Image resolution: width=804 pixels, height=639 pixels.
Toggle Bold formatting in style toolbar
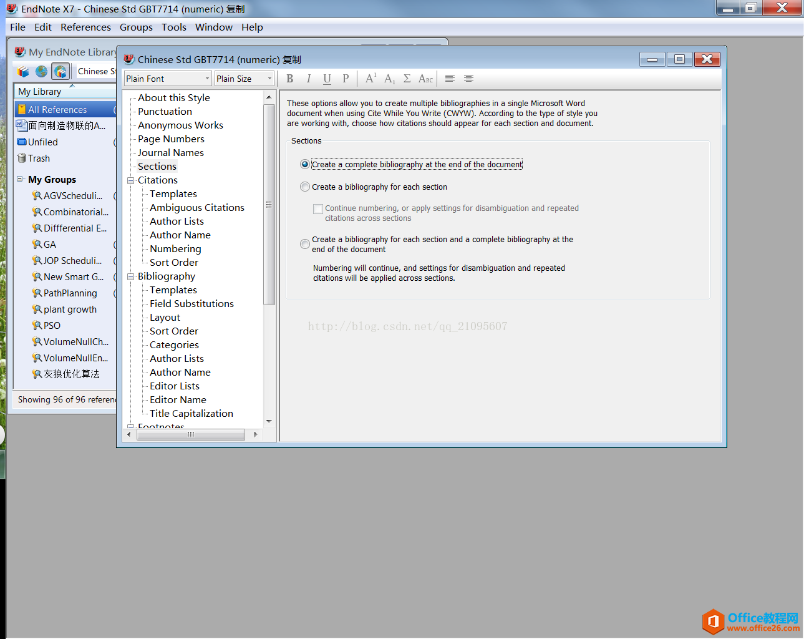(x=290, y=79)
